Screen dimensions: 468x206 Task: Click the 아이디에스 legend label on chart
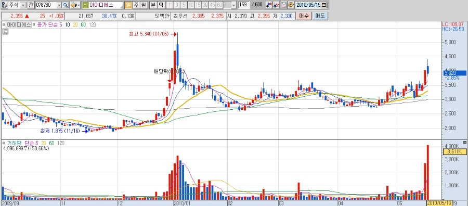(x=19, y=25)
